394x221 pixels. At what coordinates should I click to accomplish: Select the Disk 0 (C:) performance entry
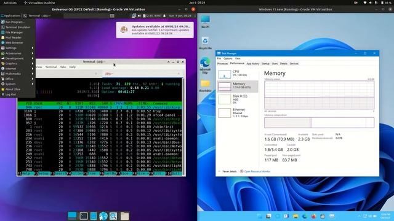[238, 99]
